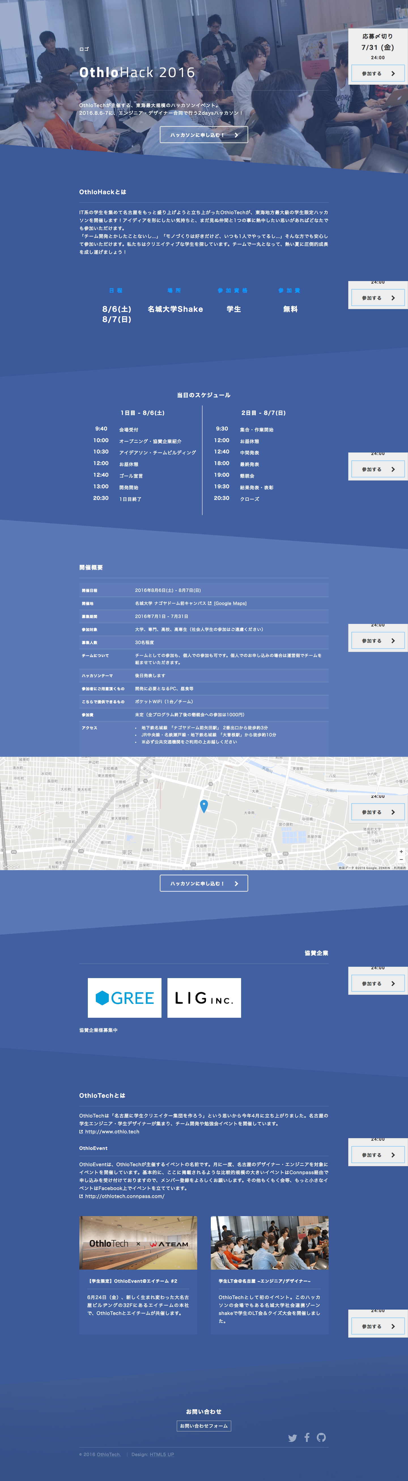408x1481 pixels.
Task: Click the Google logo on the map
Action: pyautogui.click(x=10, y=866)
